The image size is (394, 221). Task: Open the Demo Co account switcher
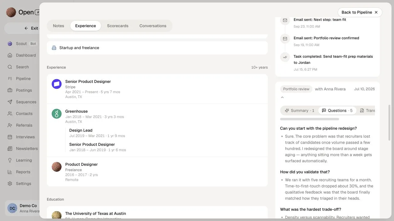(22, 208)
